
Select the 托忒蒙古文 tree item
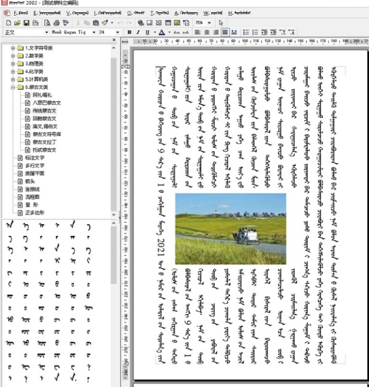pos(44,150)
